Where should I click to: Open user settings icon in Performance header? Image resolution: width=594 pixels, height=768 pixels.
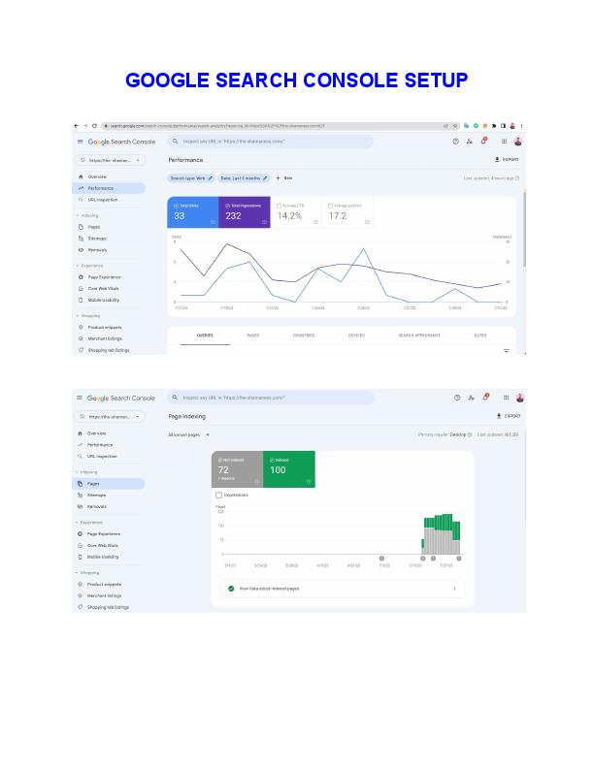[x=470, y=141]
